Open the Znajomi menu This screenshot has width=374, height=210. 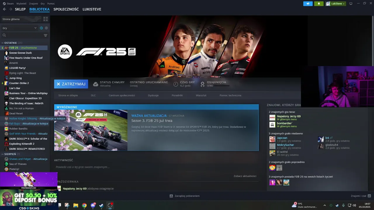34,3
